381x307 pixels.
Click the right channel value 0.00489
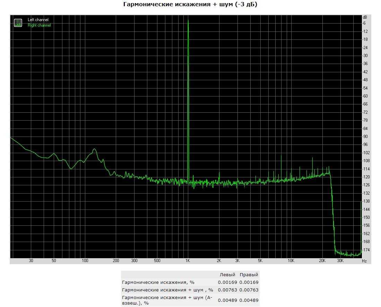click(x=249, y=300)
